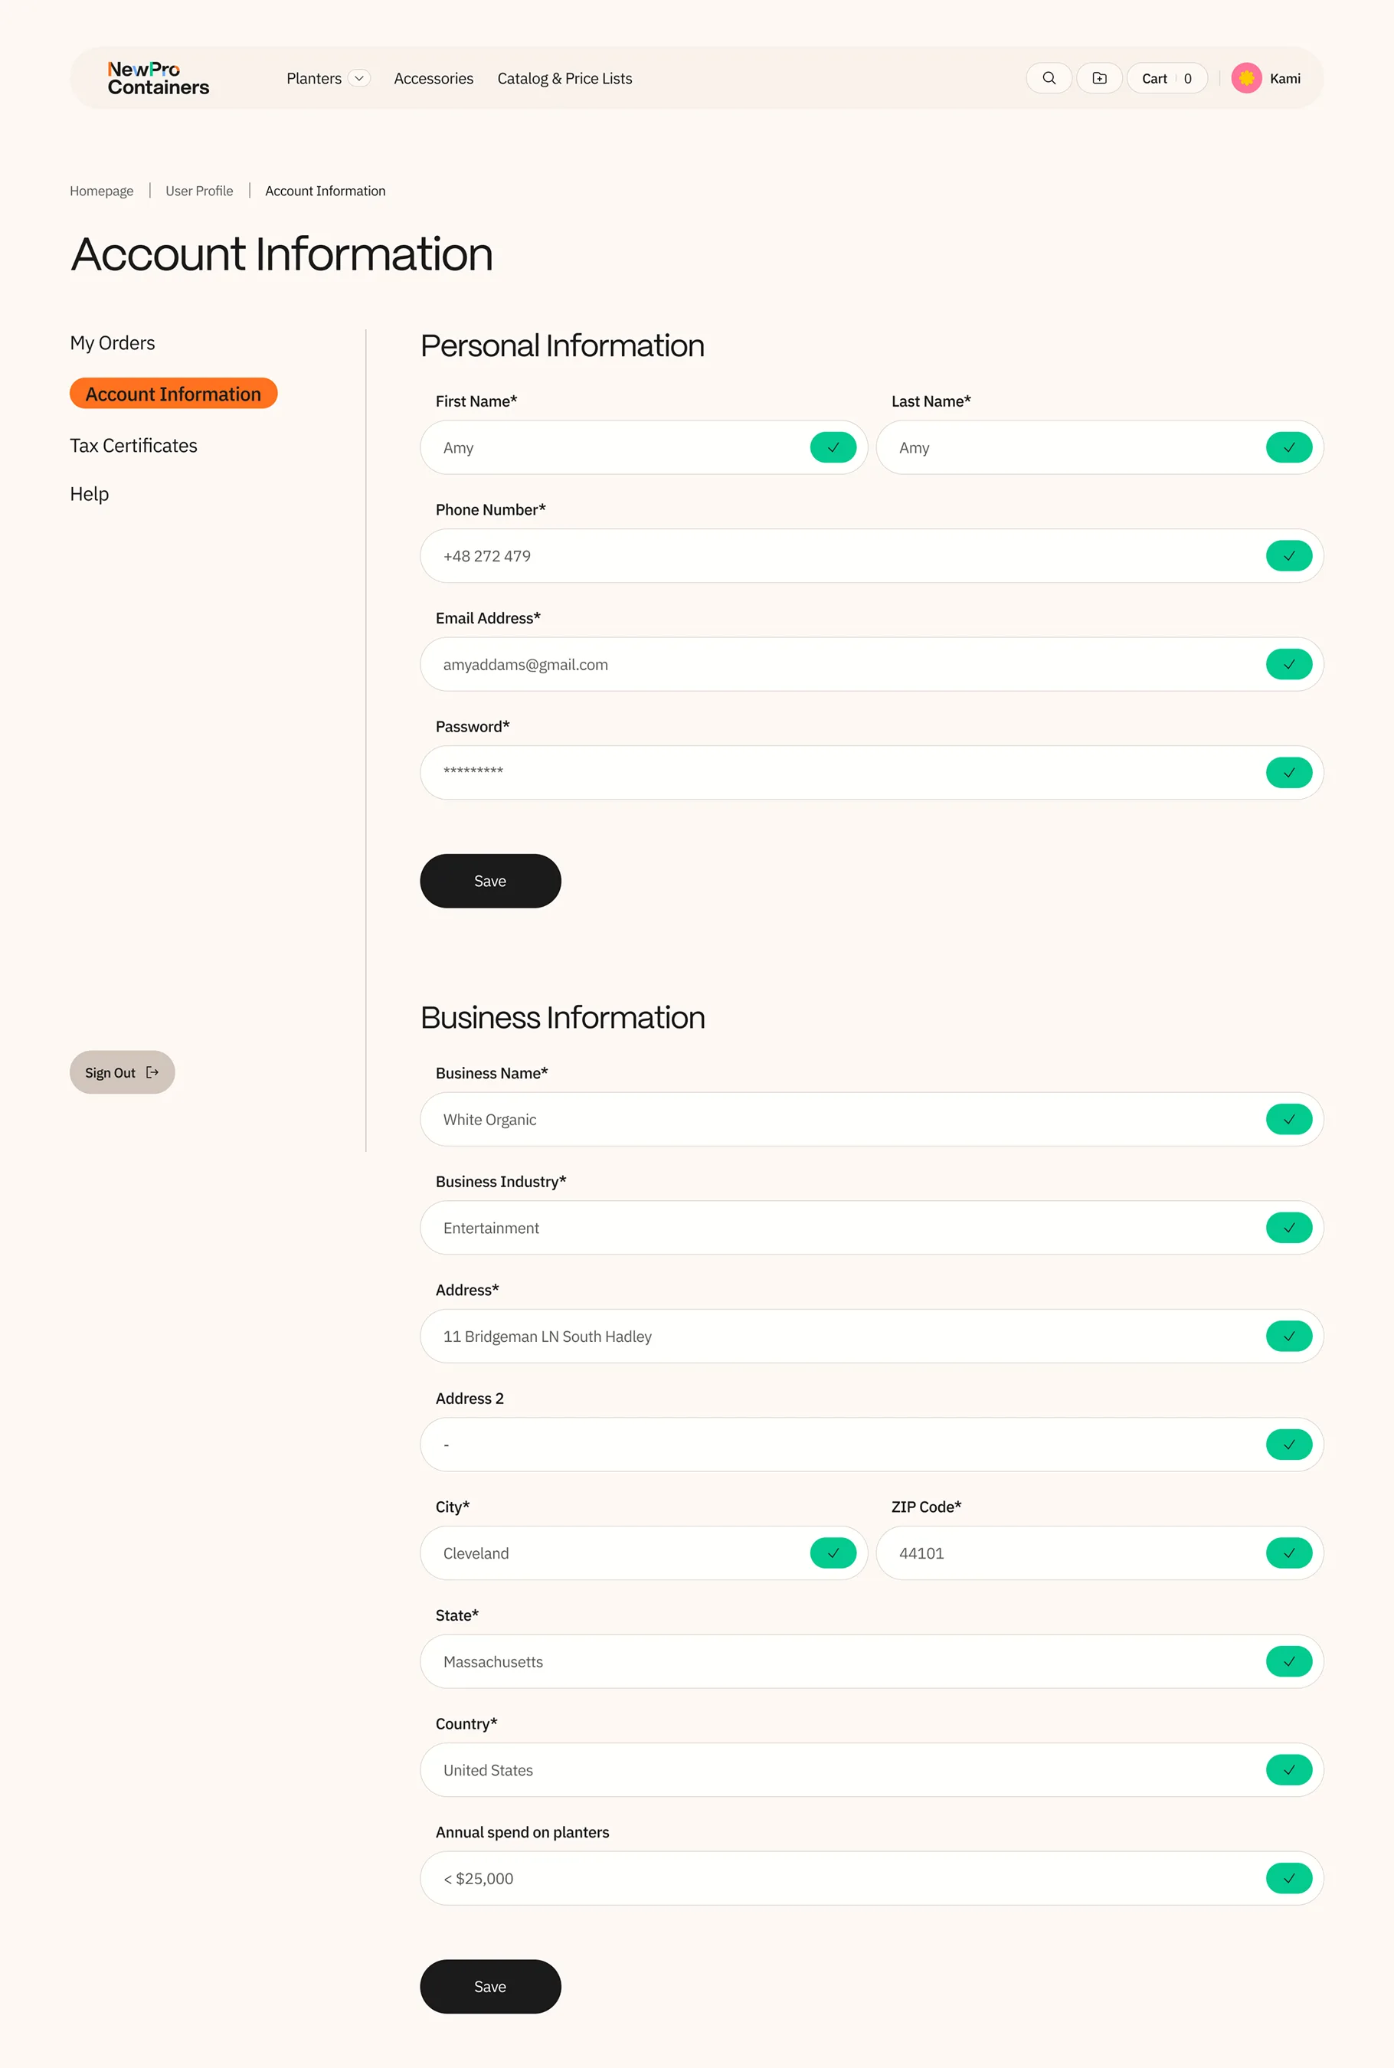Expand the Planters dropdown chevron
The image size is (1394, 2068).
[x=359, y=78]
